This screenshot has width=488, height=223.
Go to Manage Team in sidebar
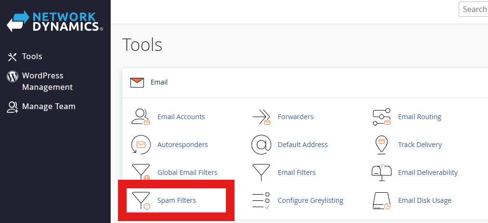pyautogui.click(x=48, y=107)
